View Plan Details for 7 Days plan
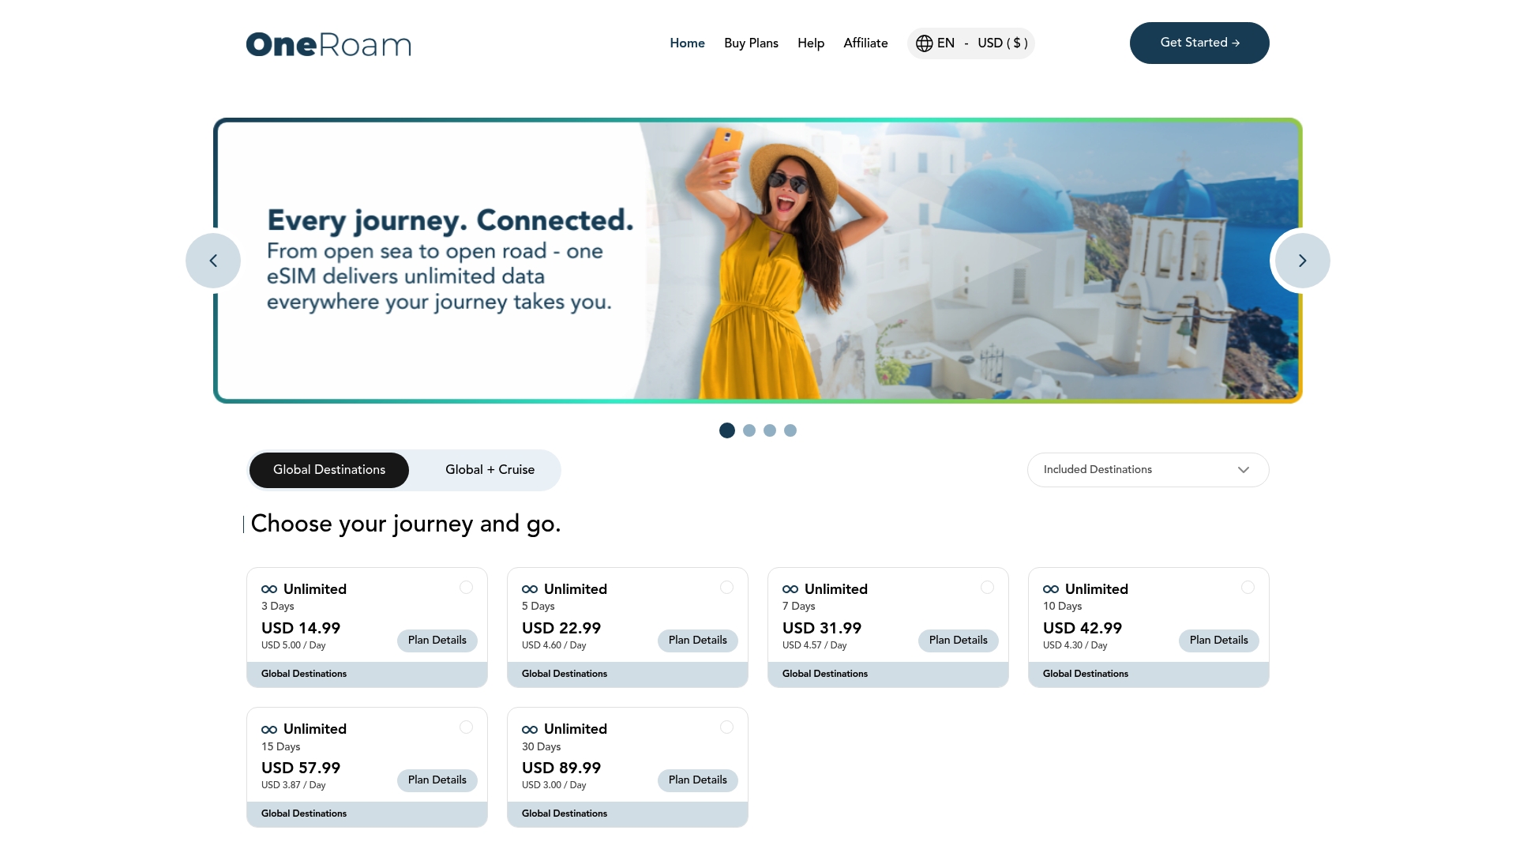1516x853 pixels. pos(959,641)
